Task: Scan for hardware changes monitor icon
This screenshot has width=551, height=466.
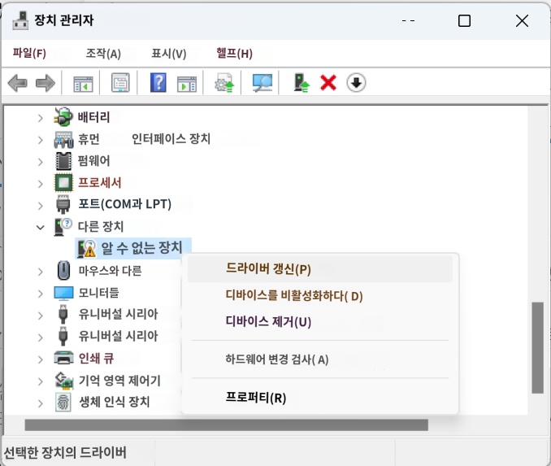Action: (262, 83)
